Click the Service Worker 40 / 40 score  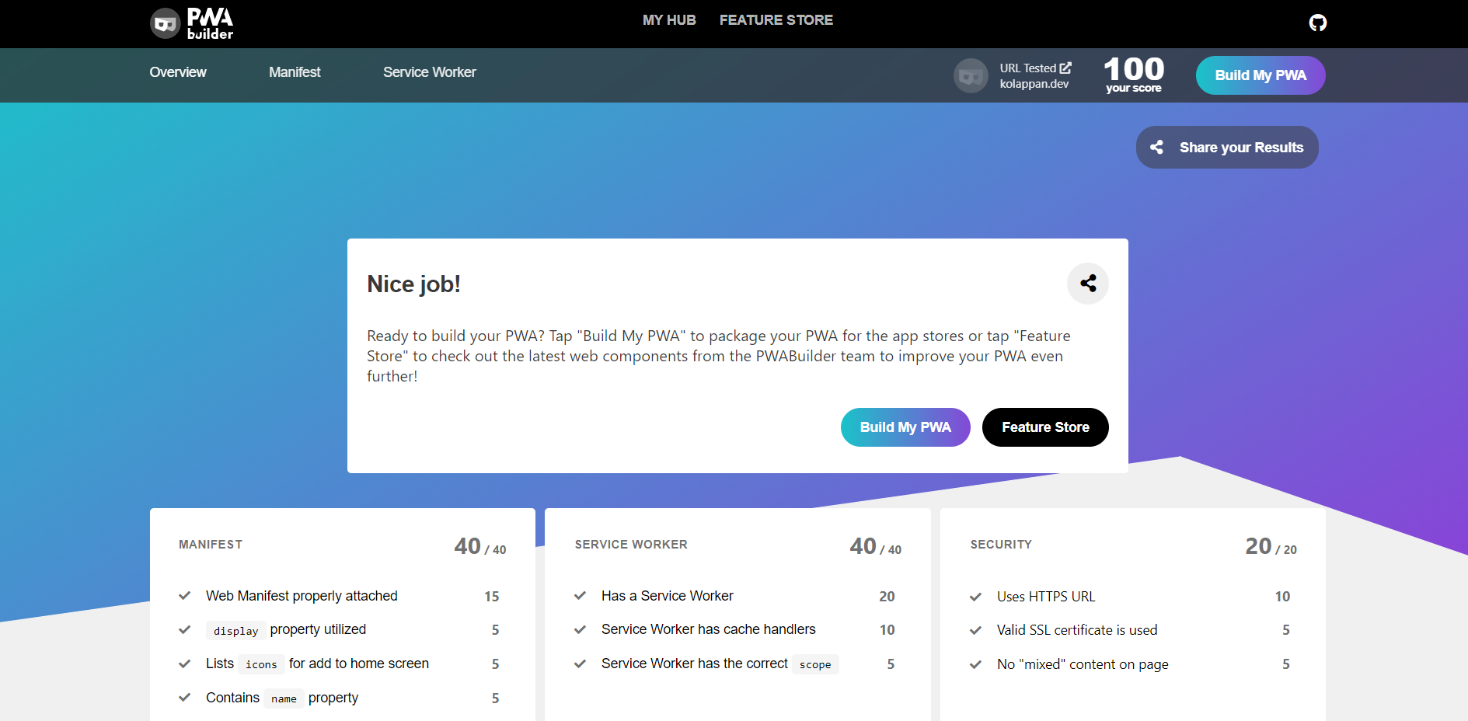click(876, 546)
